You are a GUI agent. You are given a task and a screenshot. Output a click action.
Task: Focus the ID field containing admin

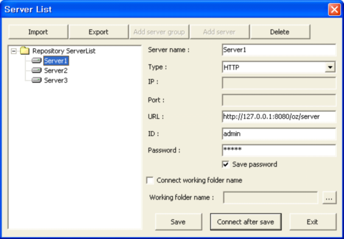[279, 134]
